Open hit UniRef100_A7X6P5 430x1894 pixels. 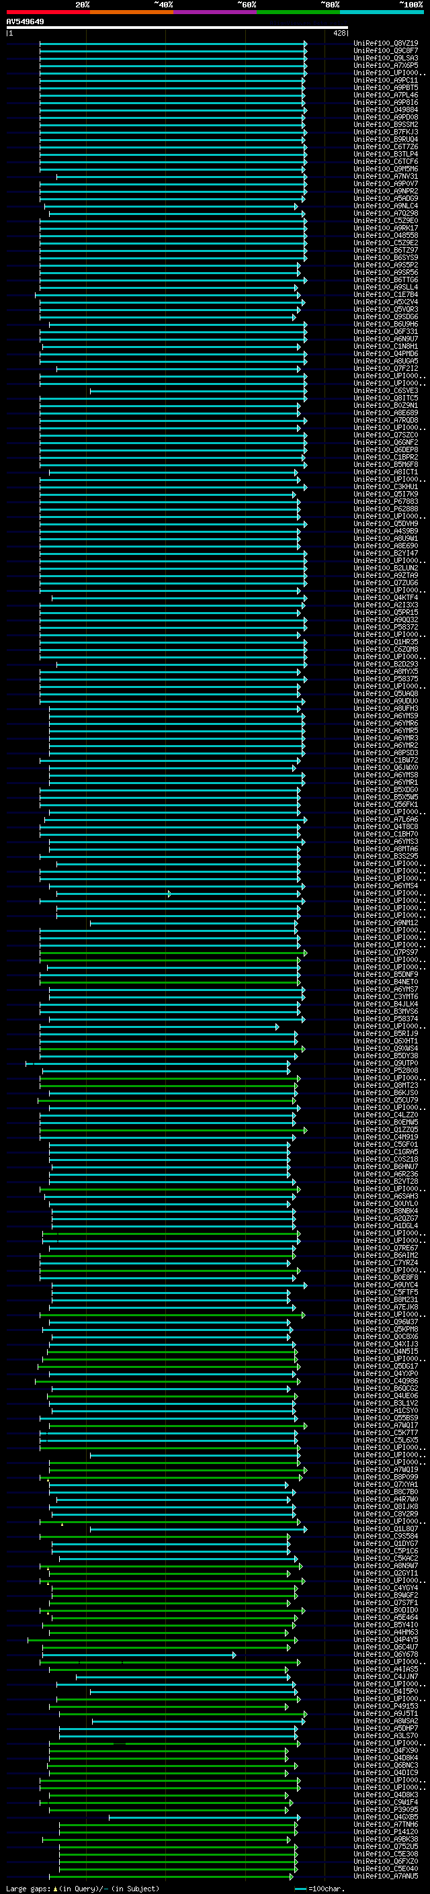tap(386, 65)
